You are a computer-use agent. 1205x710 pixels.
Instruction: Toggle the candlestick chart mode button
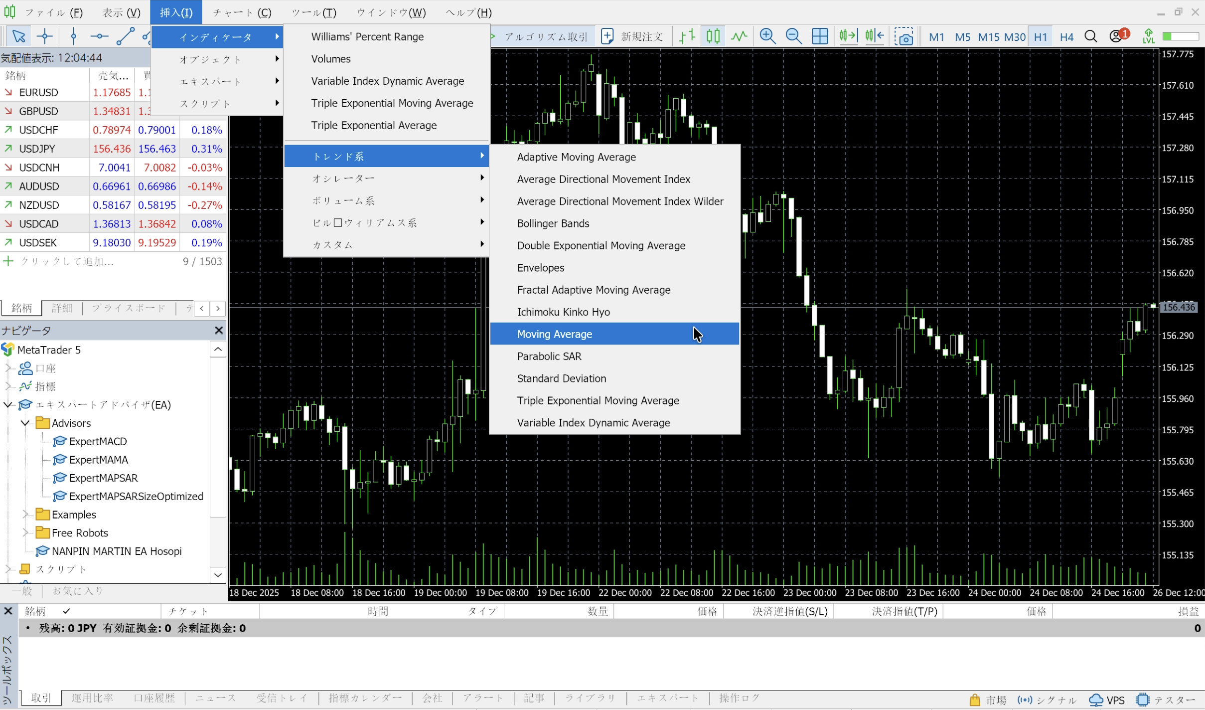click(x=713, y=36)
